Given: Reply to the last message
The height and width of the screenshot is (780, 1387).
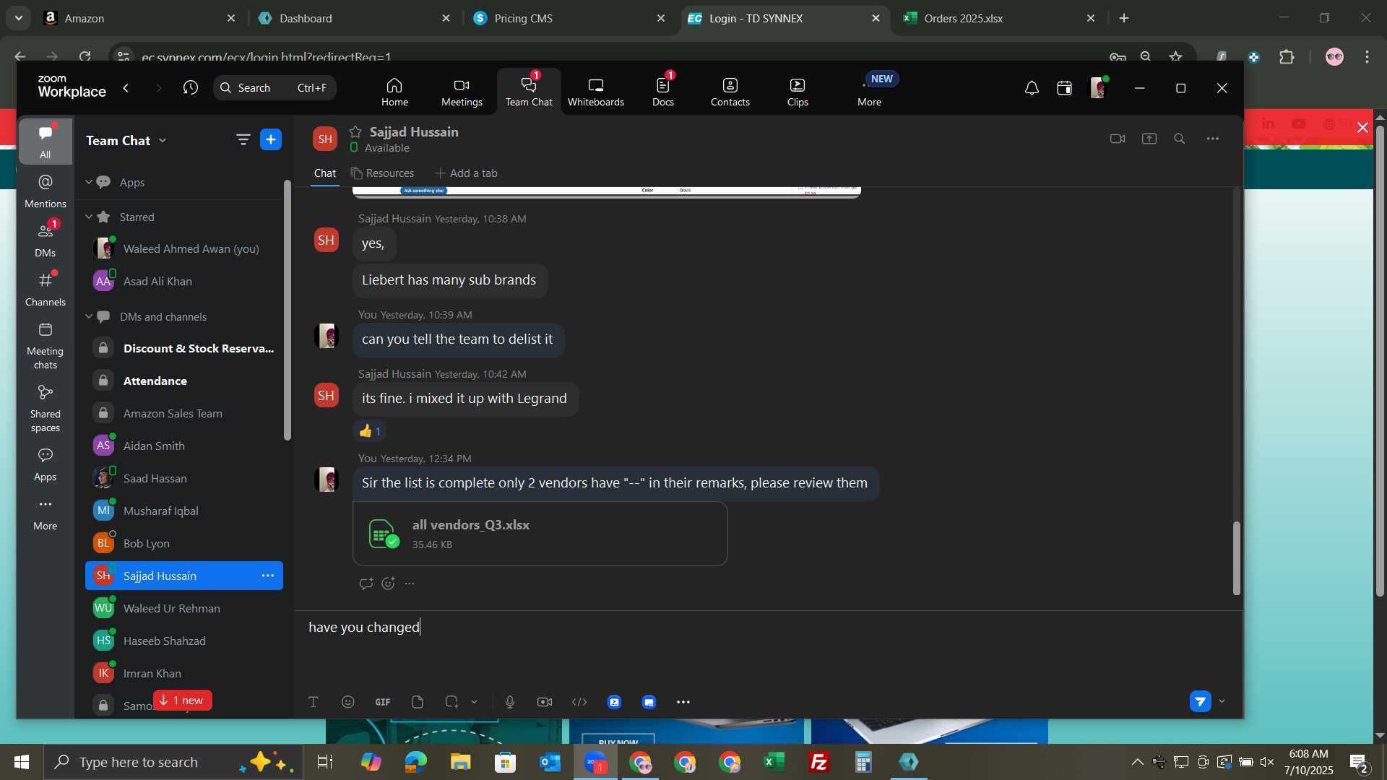Looking at the screenshot, I should pyautogui.click(x=366, y=584).
